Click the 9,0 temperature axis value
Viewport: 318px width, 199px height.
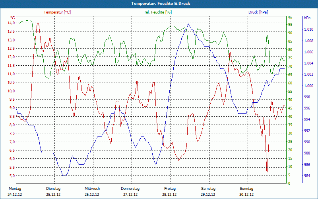(x=12, y=108)
